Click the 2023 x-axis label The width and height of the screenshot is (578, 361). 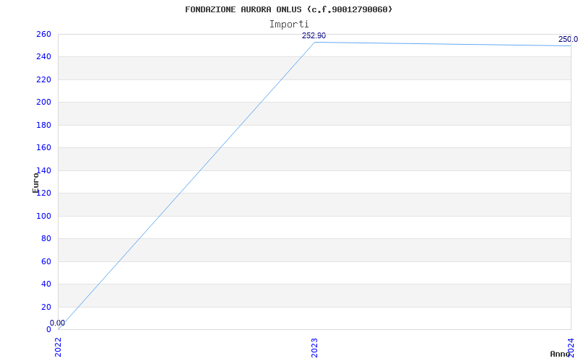tap(314, 347)
